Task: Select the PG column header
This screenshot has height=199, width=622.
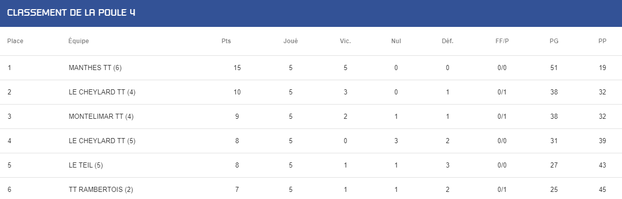Action: [554, 41]
